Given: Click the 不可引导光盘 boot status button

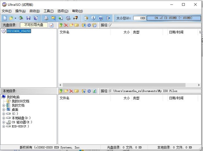Looking at the screenshot, I should pos(34,25).
